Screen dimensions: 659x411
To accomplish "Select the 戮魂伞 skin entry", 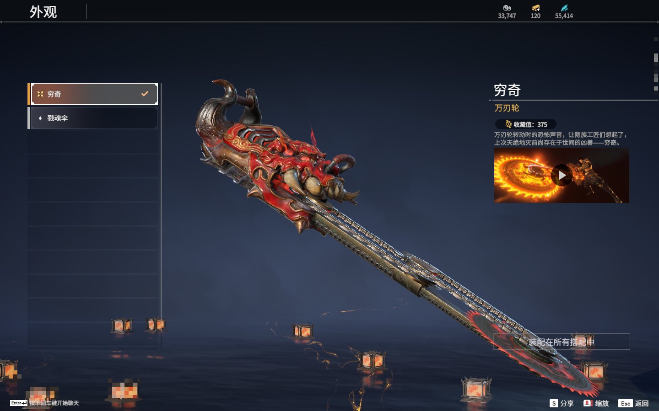I will (93, 118).
